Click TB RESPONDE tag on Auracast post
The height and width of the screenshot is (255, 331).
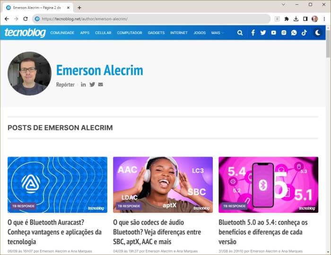point(24,206)
